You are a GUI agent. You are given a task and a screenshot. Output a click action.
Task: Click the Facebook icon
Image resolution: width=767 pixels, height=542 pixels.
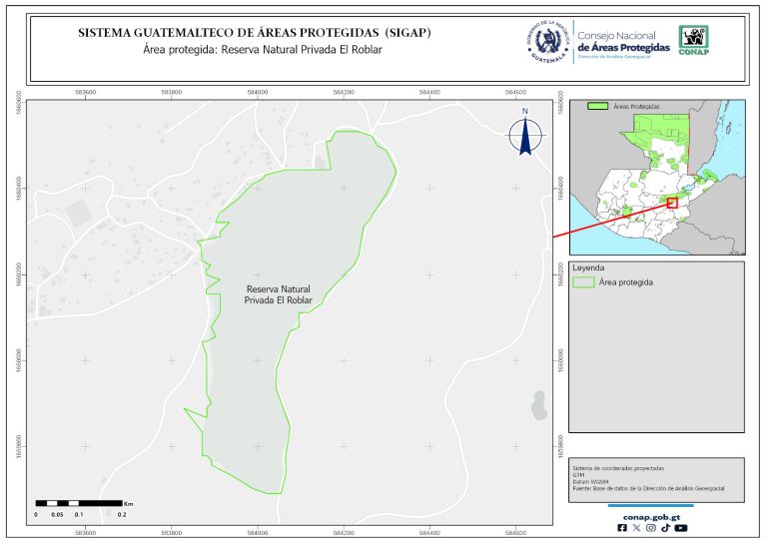point(623,528)
